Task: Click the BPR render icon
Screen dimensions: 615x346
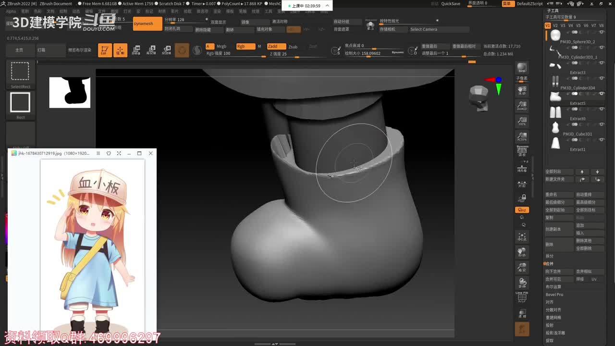Action: pyautogui.click(x=522, y=68)
